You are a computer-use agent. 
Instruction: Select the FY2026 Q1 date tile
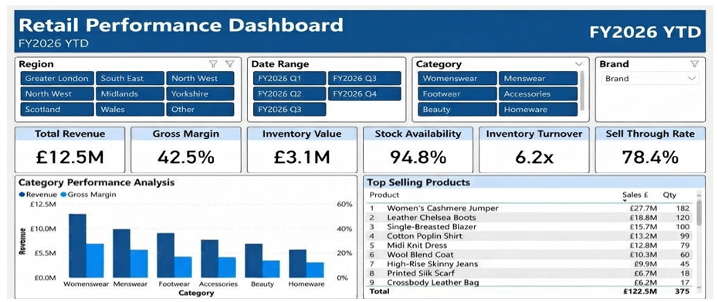[x=290, y=78]
